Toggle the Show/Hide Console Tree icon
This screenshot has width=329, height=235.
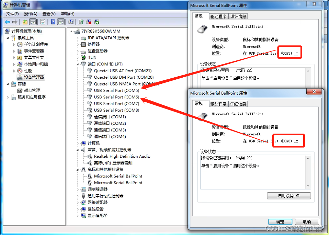33,22
